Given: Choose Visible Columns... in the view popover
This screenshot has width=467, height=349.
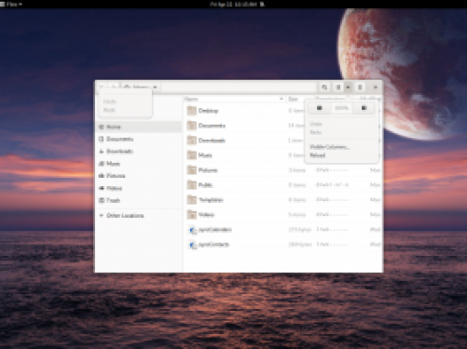Looking at the screenshot, I should click(329, 147).
